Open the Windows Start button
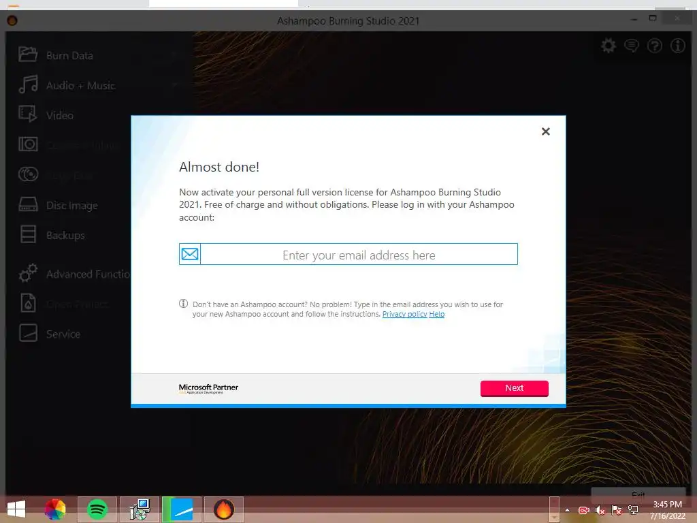Image resolution: width=697 pixels, height=523 pixels. pos(16,509)
